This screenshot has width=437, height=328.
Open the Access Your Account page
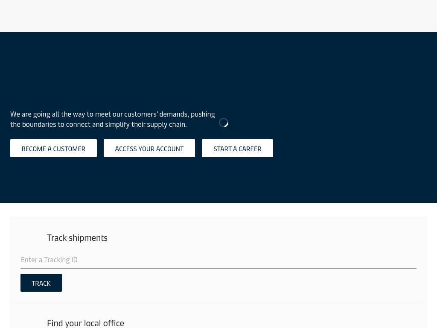(x=149, y=149)
